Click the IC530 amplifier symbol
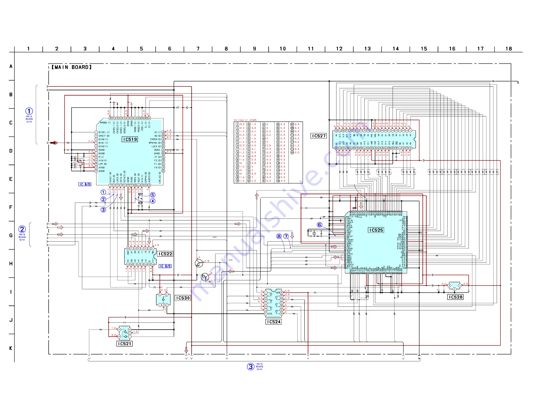The image size is (557, 418). pos(163,300)
